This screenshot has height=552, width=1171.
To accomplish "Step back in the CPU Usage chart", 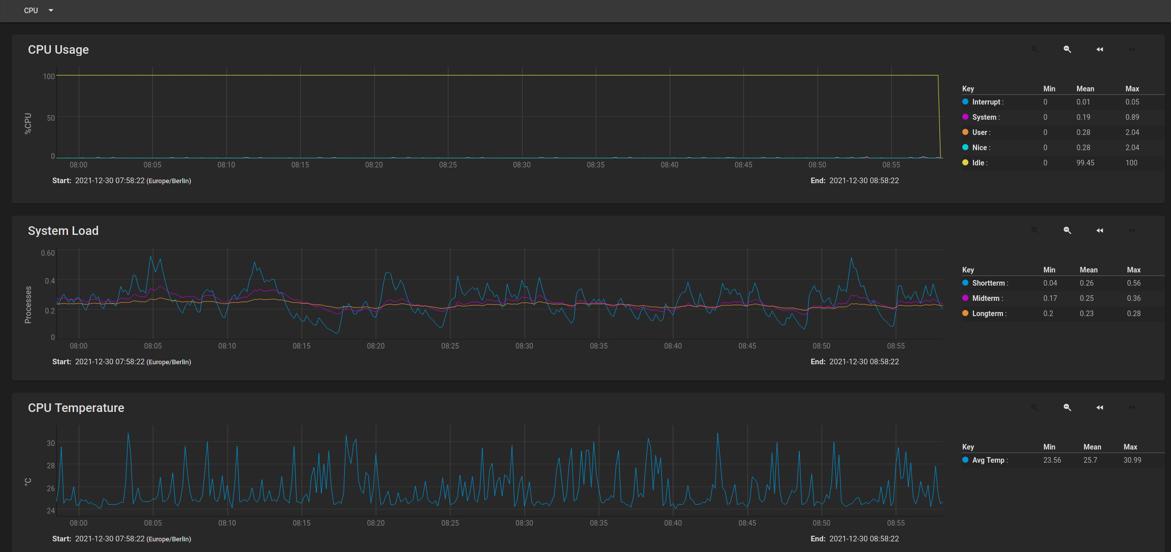I will pos(1099,49).
